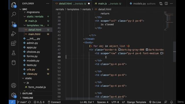The width and height of the screenshot is (185, 104).
Task: Click the code minimap
Action: click(169, 21)
